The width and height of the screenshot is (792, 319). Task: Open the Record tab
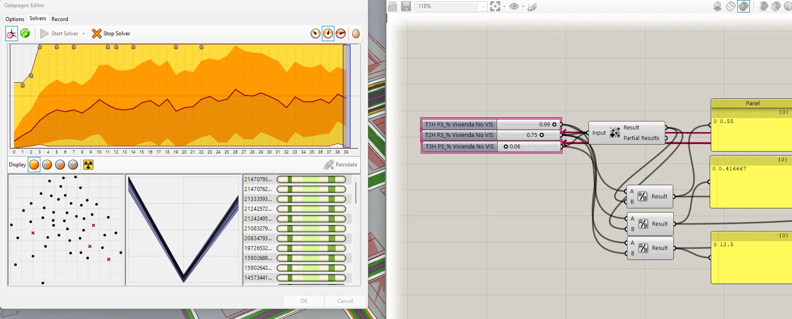point(60,19)
